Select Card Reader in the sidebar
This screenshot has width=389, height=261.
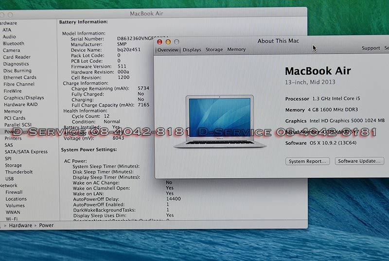point(17,57)
